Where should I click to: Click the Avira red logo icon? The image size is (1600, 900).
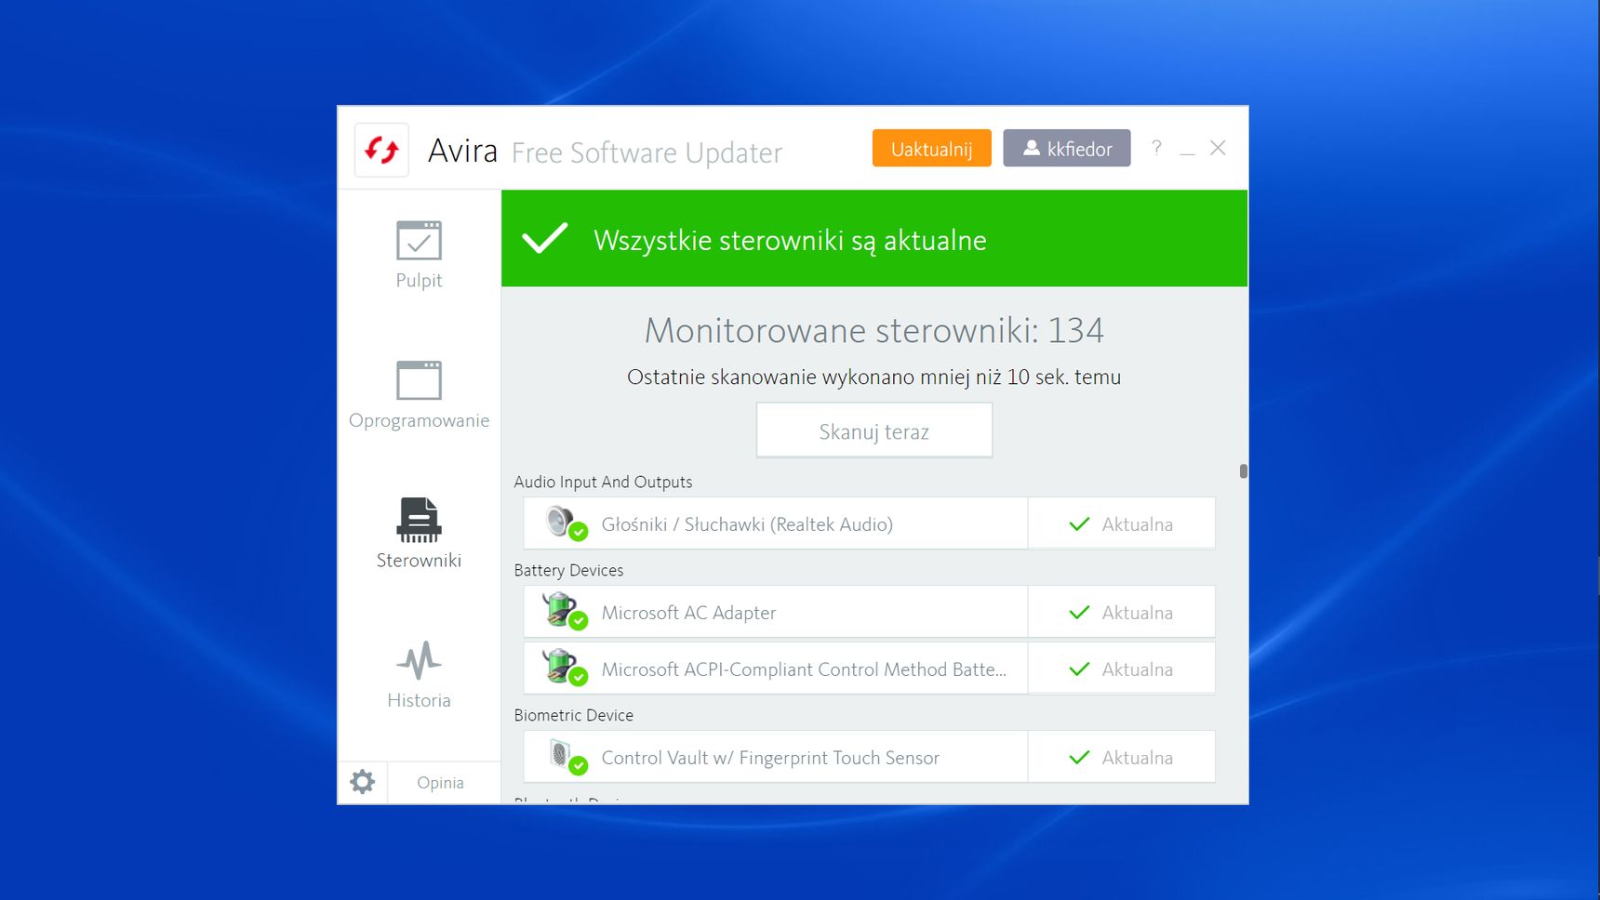point(381,150)
